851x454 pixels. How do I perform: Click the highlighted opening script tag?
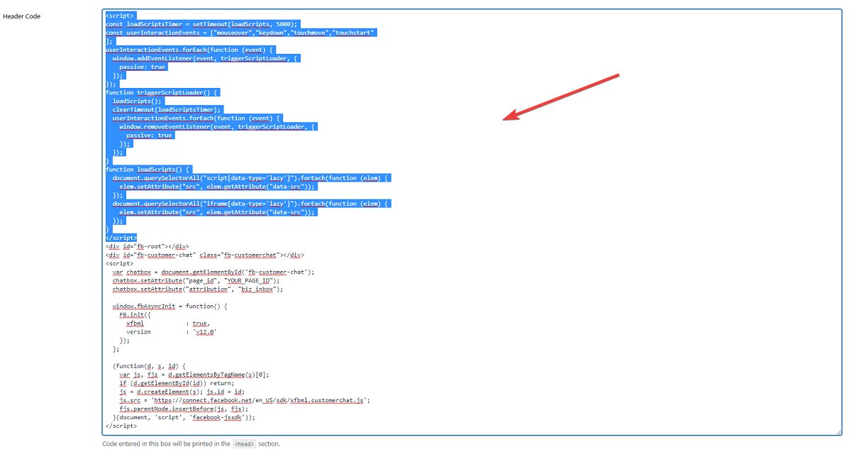120,15
